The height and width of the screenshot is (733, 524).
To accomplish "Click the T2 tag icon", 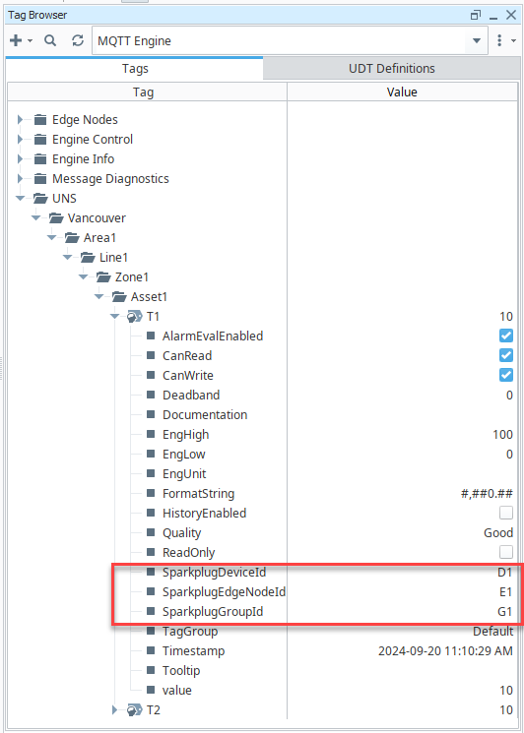I will coord(134,710).
